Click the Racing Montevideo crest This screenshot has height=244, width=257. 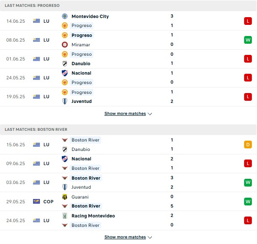point(65,216)
